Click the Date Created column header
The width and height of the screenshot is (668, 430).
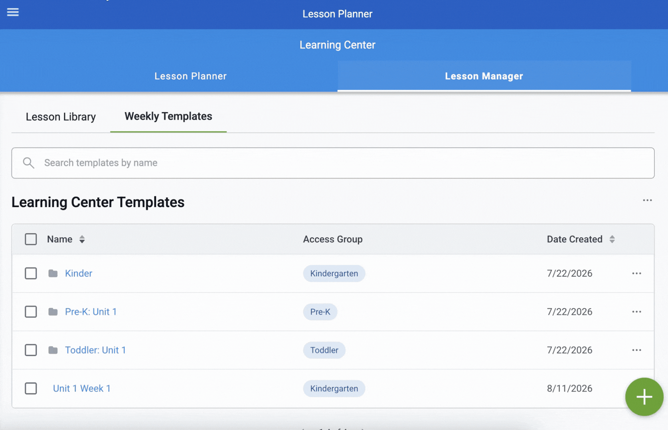[575, 239]
